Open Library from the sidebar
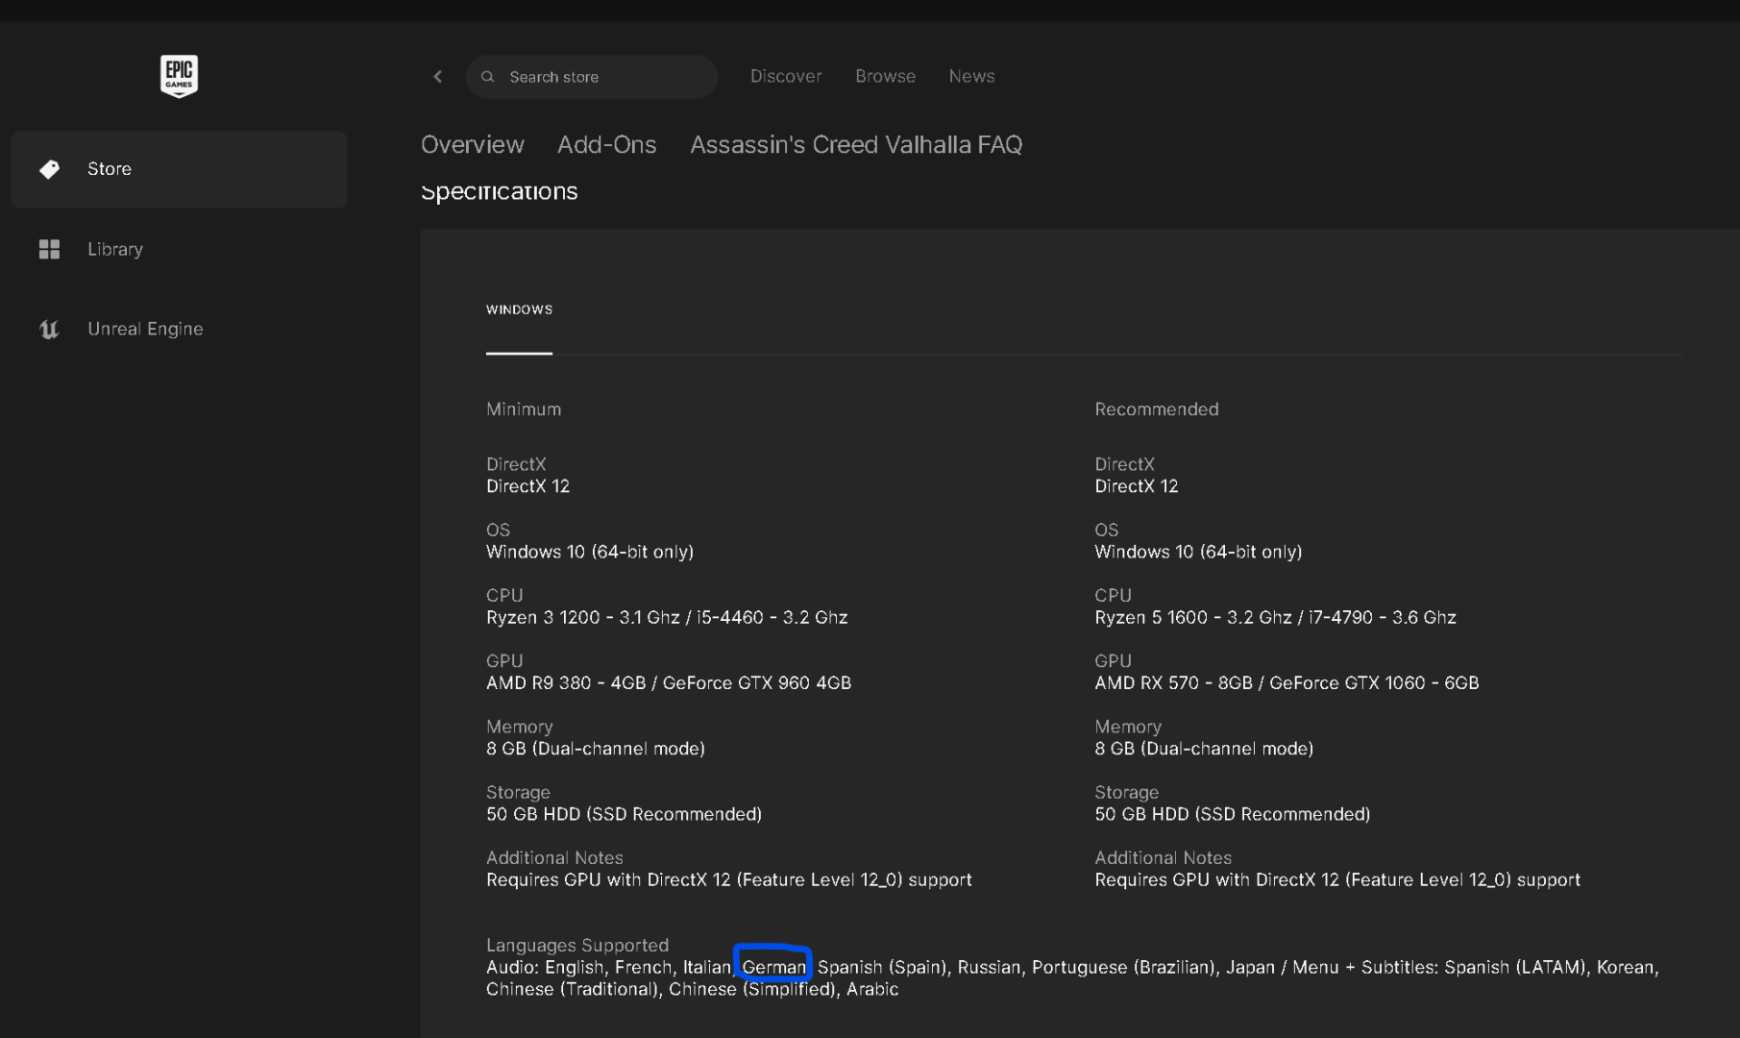This screenshot has width=1740, height=1038. pyautogui.click(x=115, y=249)
